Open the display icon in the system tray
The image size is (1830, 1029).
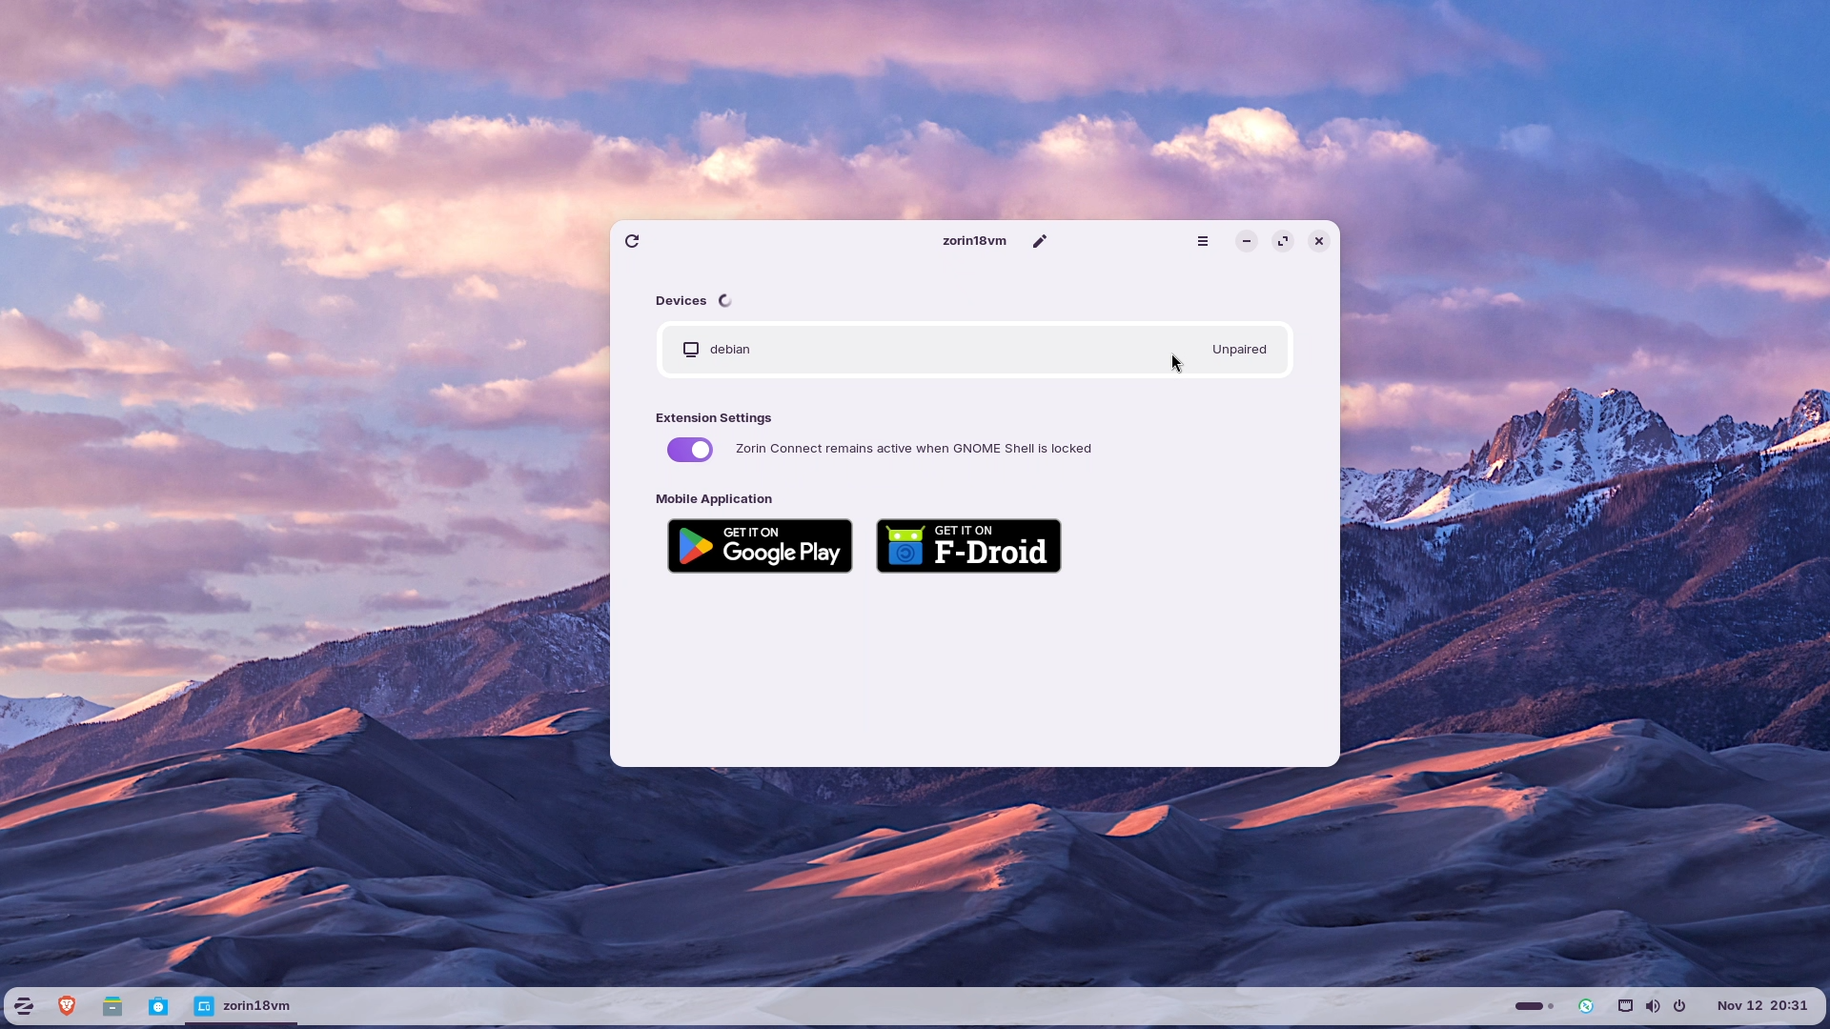(x=1624, y=1006)
